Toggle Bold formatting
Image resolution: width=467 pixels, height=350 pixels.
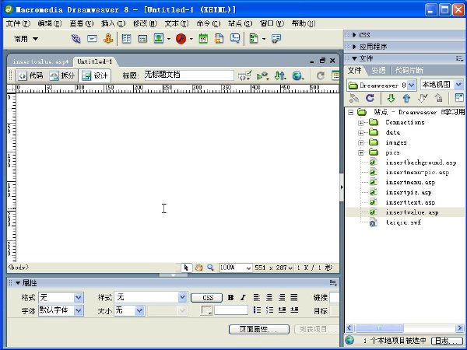pos(230,297)
